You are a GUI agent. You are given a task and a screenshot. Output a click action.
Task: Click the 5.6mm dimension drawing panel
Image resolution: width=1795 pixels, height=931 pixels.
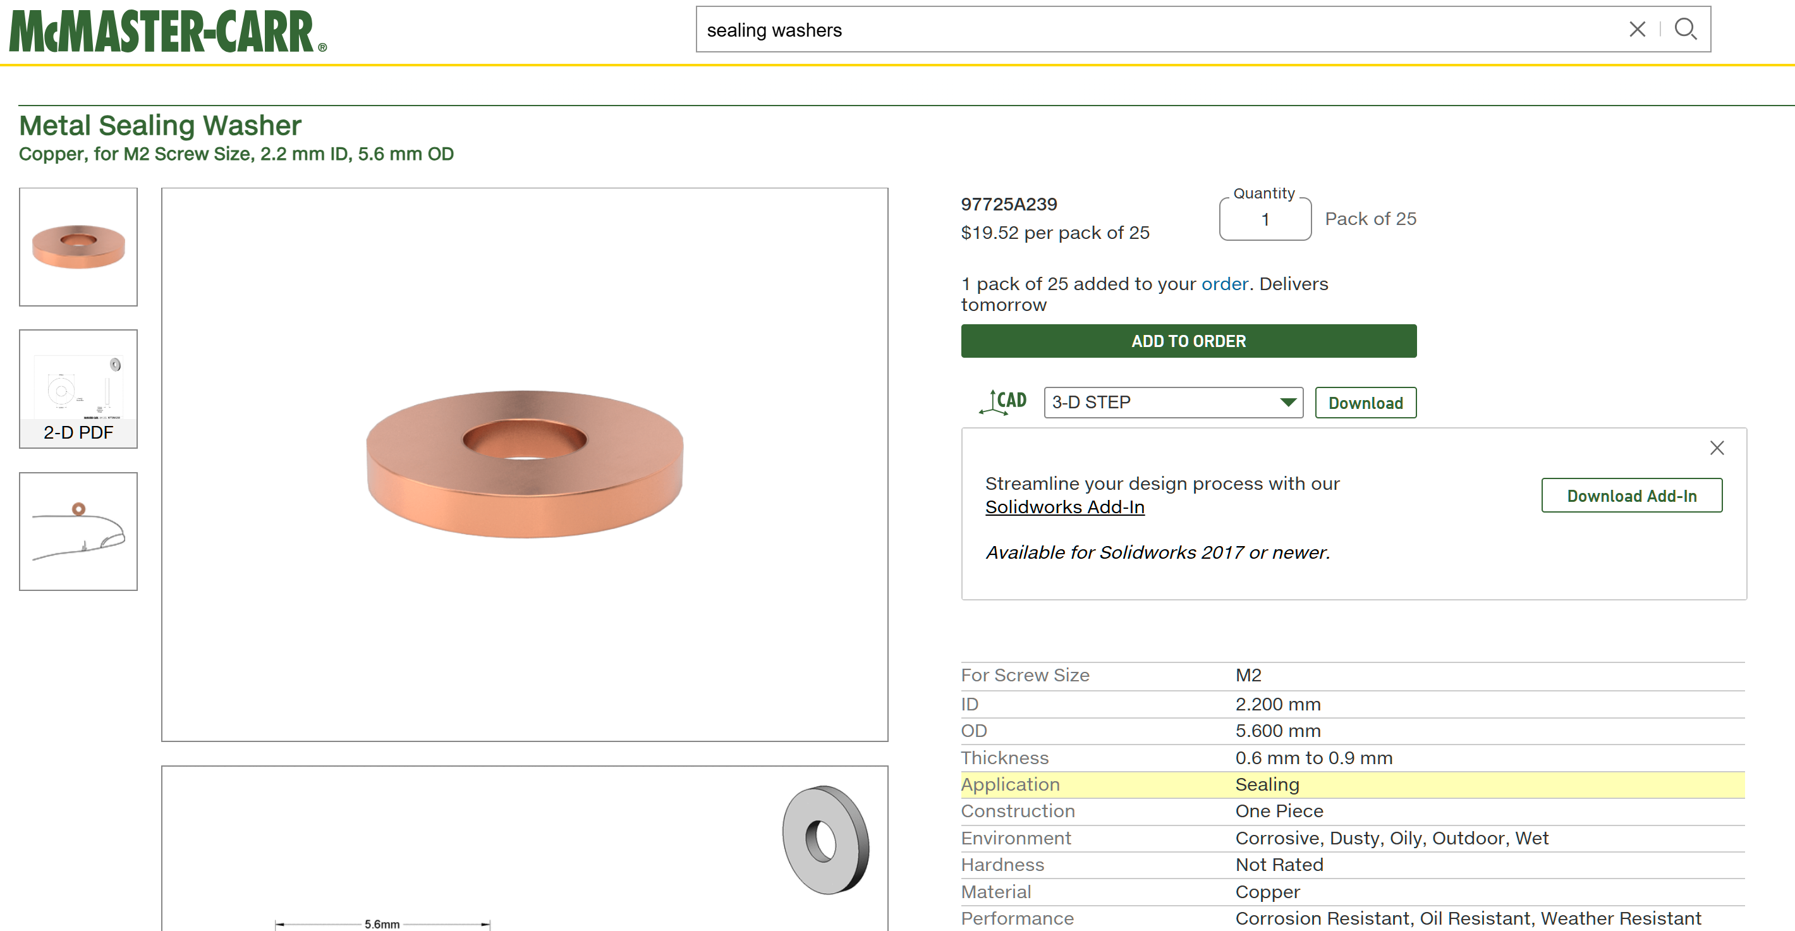click(x=525, y=849)
